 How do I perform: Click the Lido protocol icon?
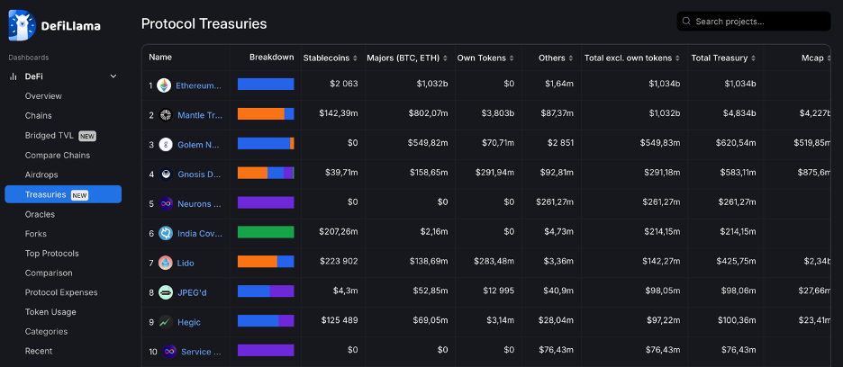tap(166, 263)
